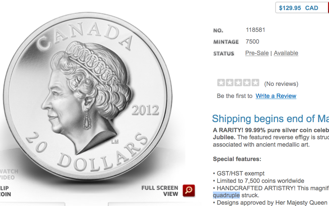Select the second rating star
The height and width of the screenshot is (206, 329).
(x=229, y=83)
